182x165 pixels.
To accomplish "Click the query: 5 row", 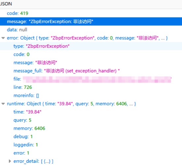I will point(91,120).
